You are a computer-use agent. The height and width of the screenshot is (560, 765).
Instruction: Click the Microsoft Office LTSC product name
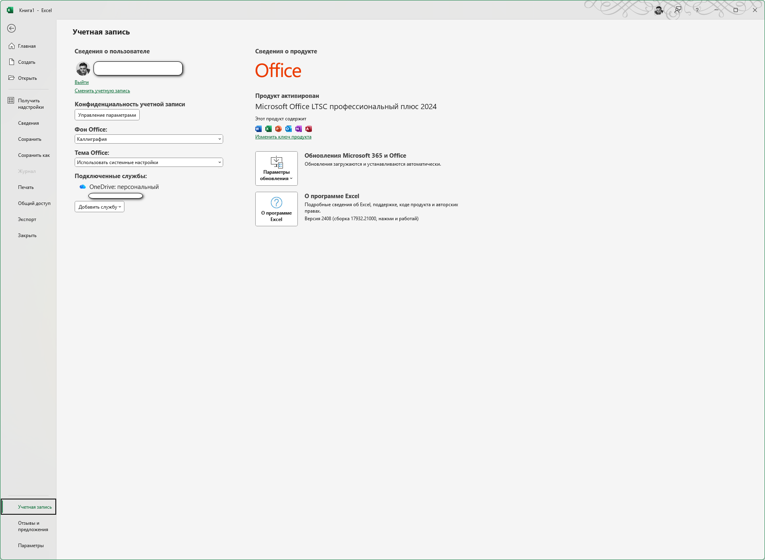coord(346,107)
